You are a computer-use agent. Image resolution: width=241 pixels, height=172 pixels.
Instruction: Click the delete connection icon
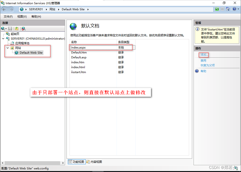[23, 29]
